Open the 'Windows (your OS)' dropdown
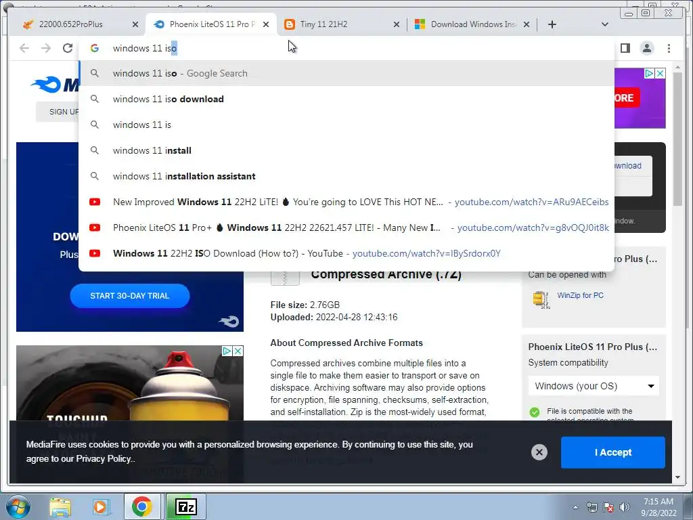693x520 pixels. tap(594, 386)
